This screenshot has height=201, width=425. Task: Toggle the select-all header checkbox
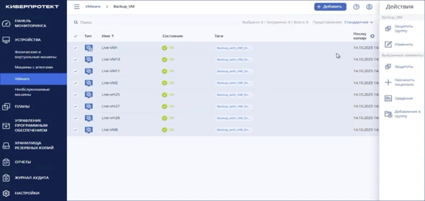[75, 36]
